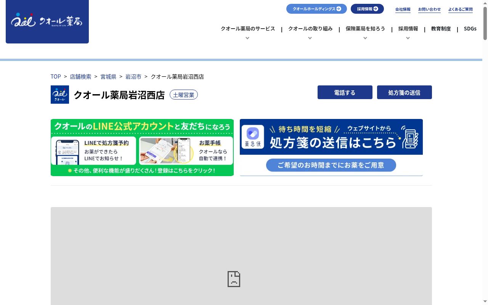
Task: Click the ご希望のお時間までにお薬をご用意 pill
Action: point(331,165)
